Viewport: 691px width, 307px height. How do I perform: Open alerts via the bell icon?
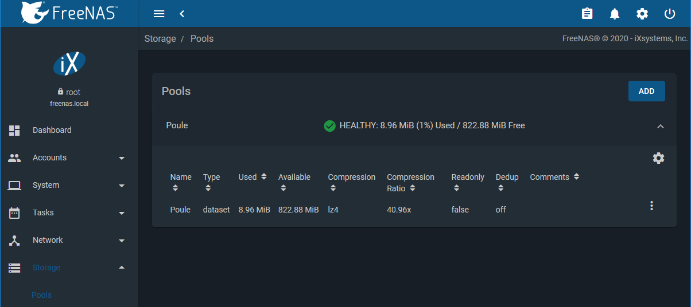click(615, 14)
